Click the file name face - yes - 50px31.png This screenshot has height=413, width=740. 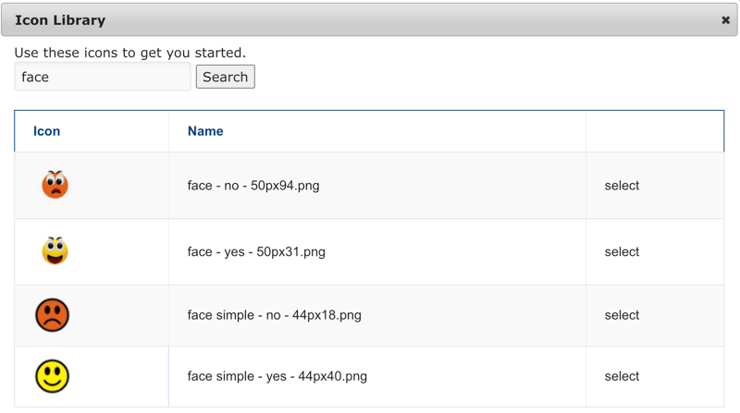point(256,251)
